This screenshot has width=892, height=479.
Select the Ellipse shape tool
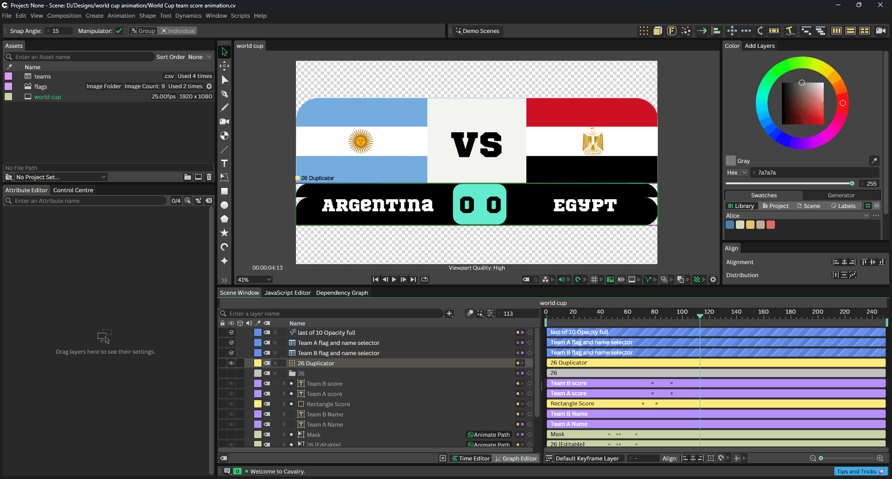tap(224, 205)
